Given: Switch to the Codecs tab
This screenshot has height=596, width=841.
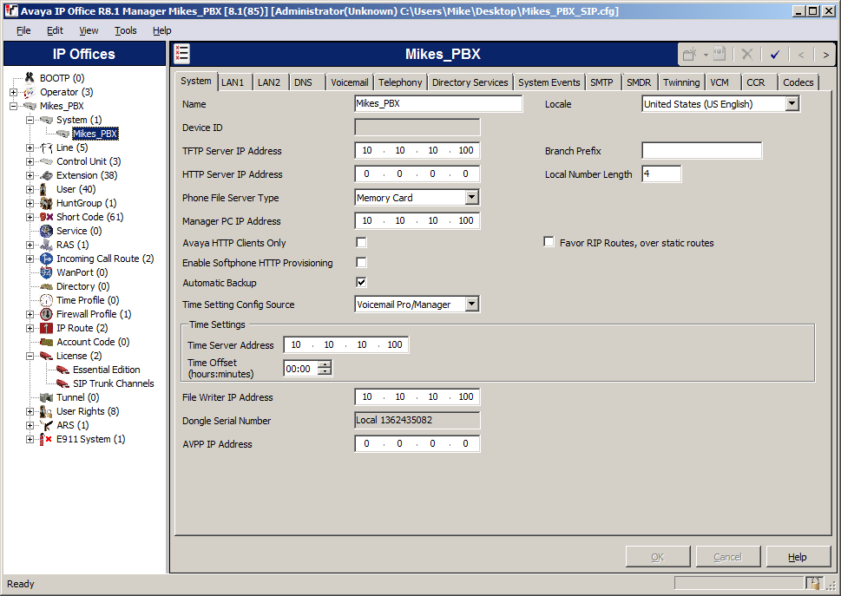Looking at the screenshot, I should [x=798, y=82].
